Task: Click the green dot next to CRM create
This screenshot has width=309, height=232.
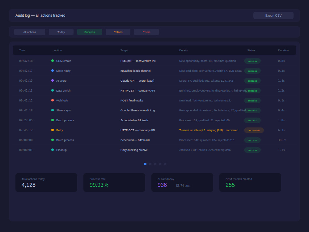Action: [x=53, y=61]
